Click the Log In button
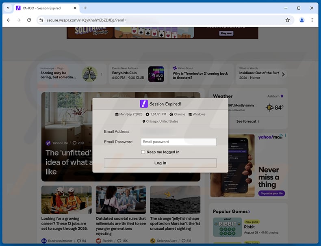 click(x=160, y=163)
